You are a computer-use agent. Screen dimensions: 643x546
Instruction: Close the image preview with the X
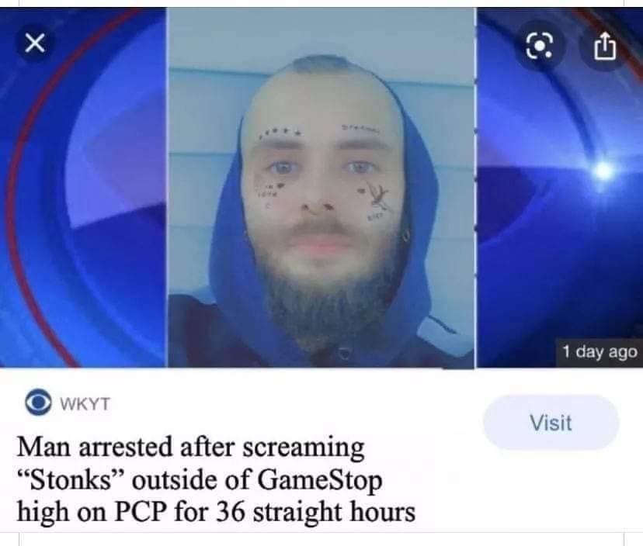[x=35, y=43]
